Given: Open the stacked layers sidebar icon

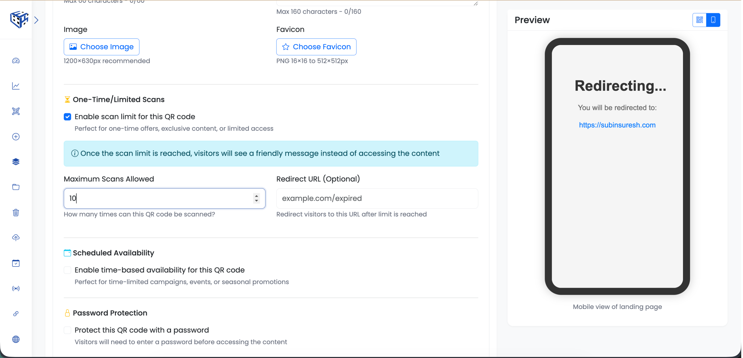Looking at the screenshot, I should pyautogui.click(x=16, y=162).
